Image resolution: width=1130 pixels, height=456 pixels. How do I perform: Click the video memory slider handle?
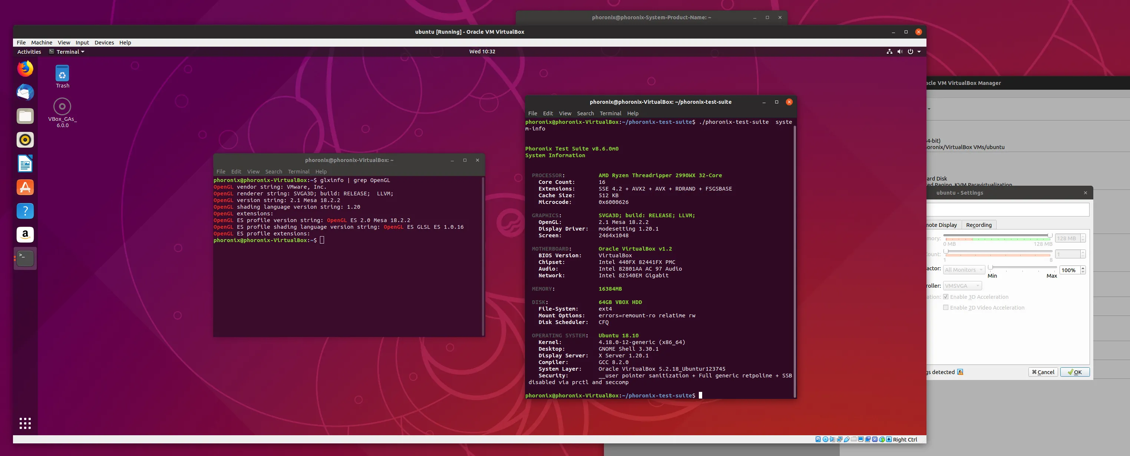tap(1050, 235)
